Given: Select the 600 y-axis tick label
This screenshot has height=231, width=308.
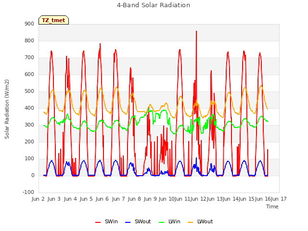Looking at the screenshot, I should coord(29,75).
